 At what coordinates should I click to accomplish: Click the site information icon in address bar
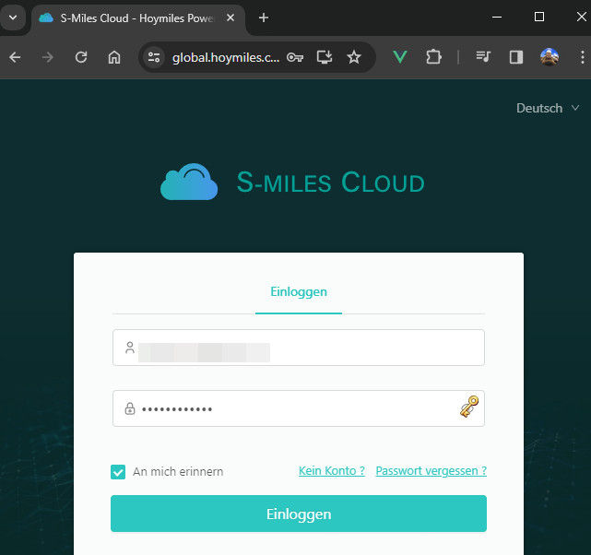pos(155,57)
